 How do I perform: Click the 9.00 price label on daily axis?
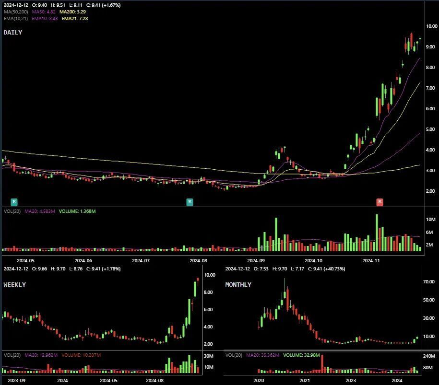click(x=430, y=47)
